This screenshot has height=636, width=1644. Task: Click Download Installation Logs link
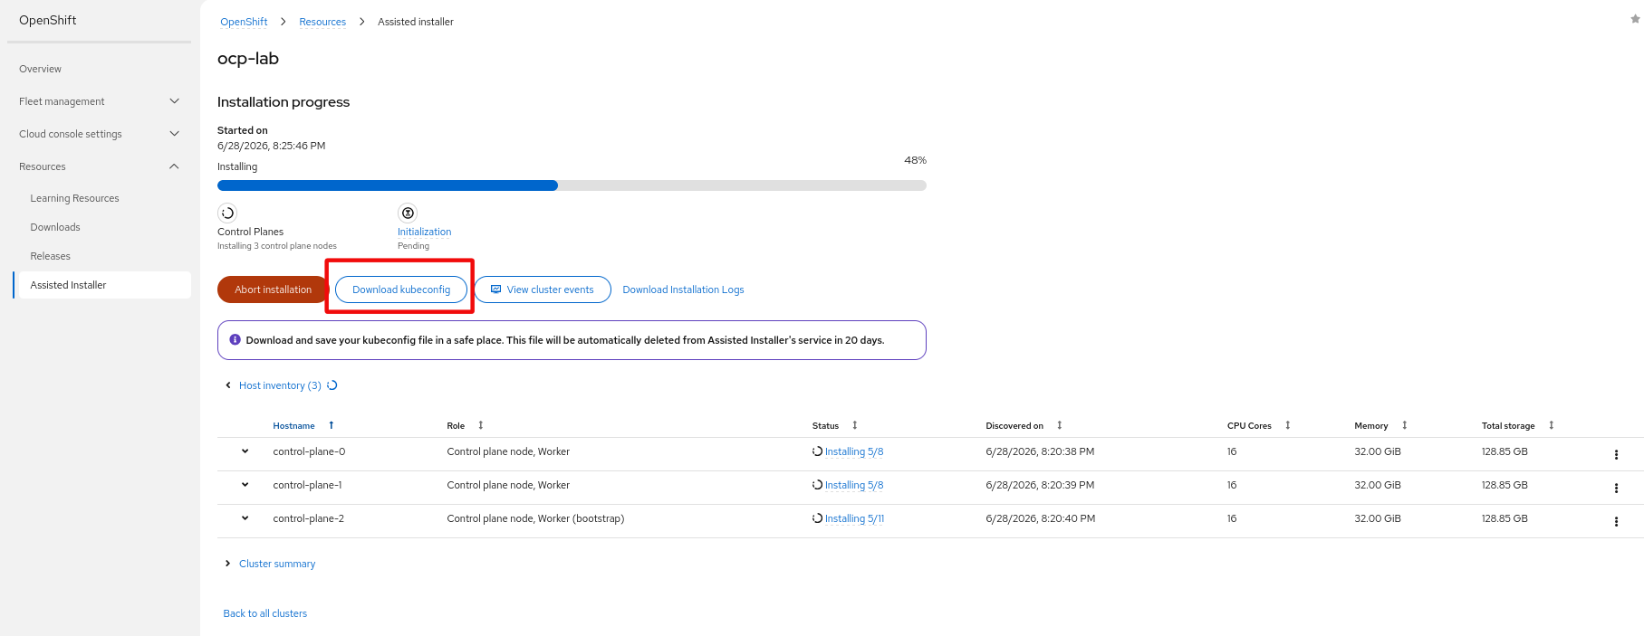683,290
